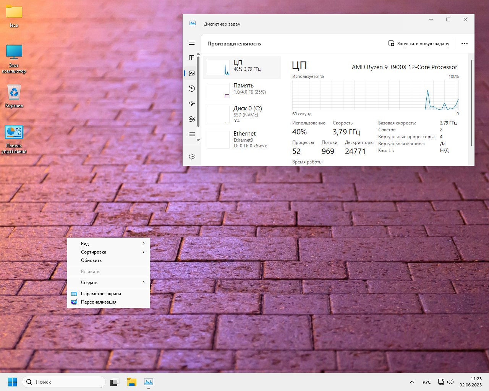Expand the Task Manager hamburger navigation menu
The width and height of the screenshot is (489, 391).
click(x=192, y=43)
